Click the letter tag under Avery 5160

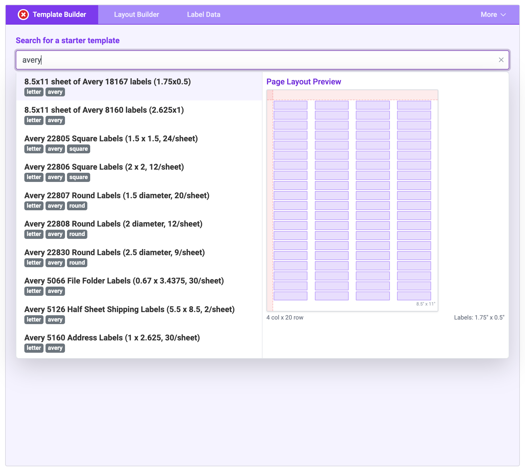pos(34,348)
